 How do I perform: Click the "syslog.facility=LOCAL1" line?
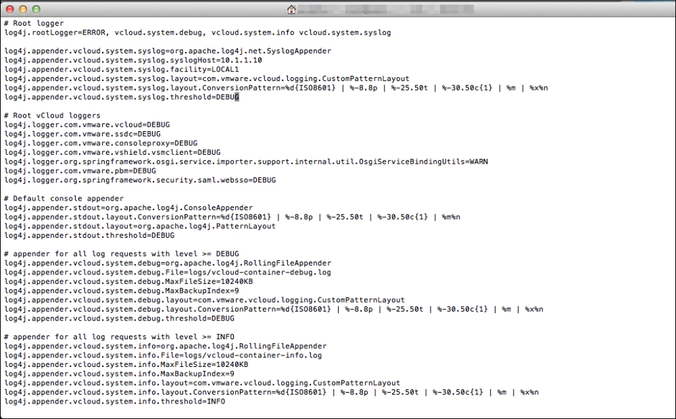(x=122, y=70)
